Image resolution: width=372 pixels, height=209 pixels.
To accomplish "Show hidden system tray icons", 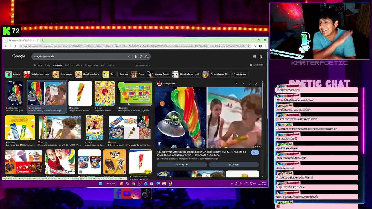I will click(x=232, y=183).
